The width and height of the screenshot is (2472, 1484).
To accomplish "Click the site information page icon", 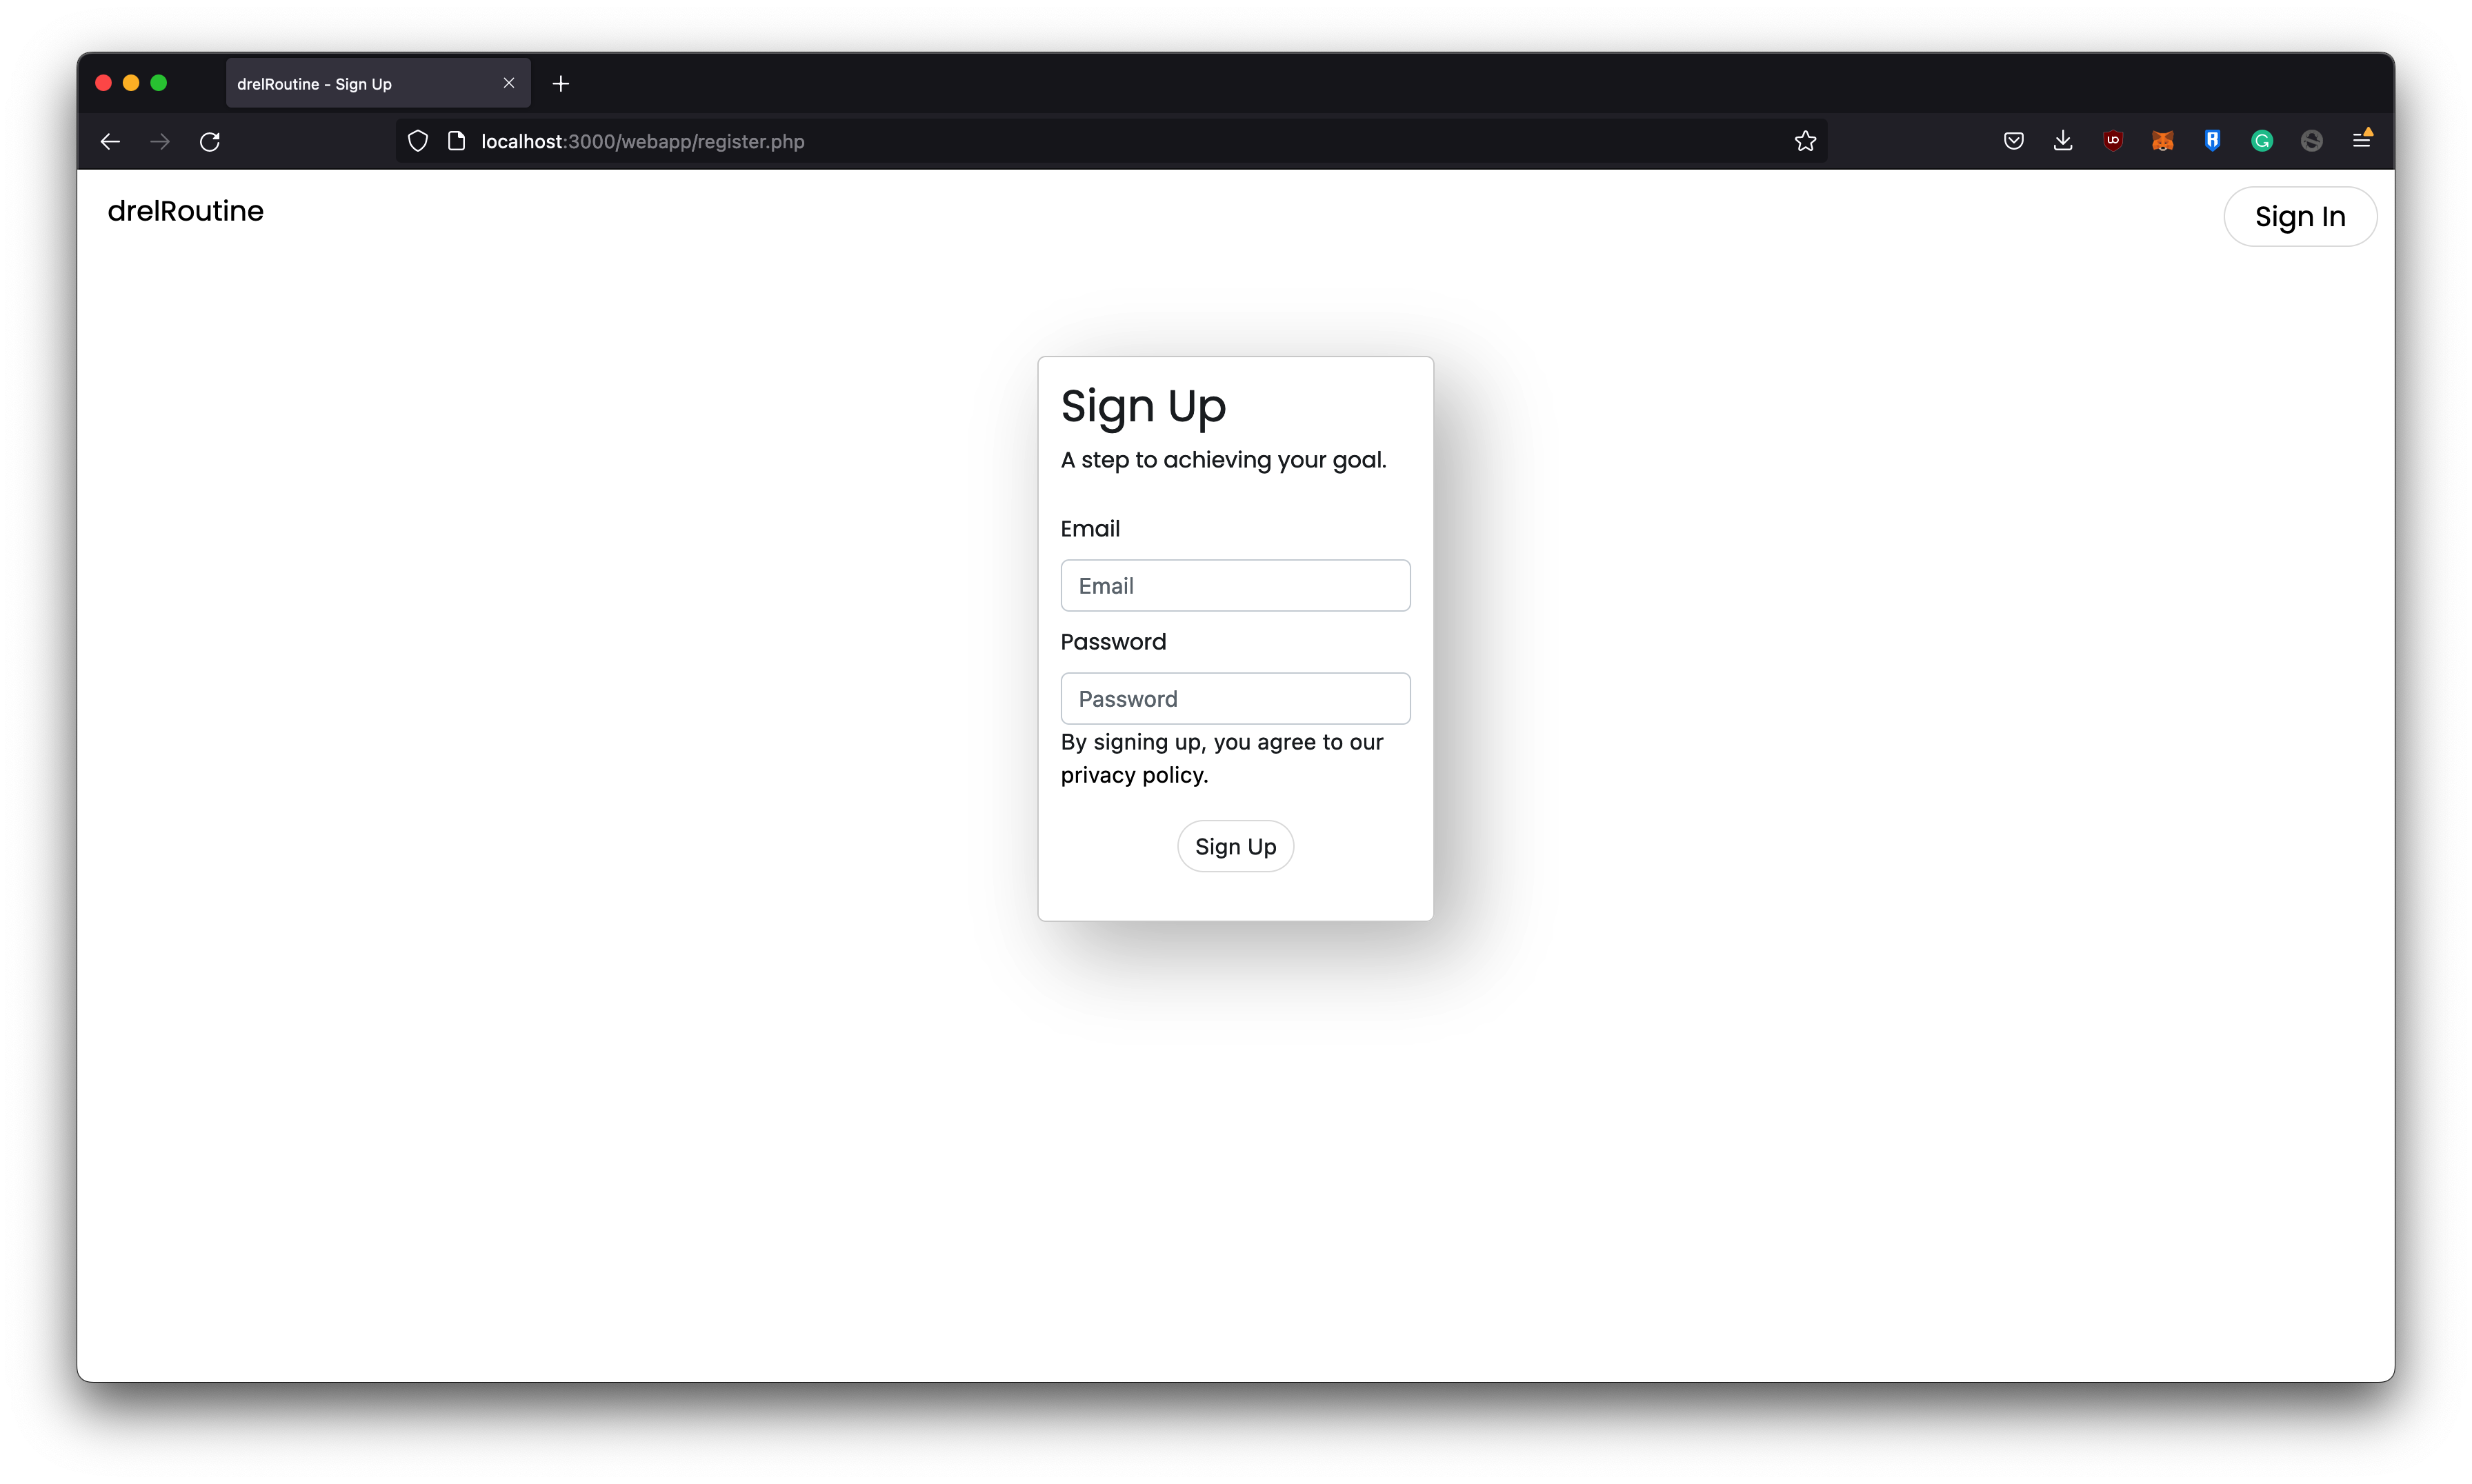I will [x=456, y=141].
